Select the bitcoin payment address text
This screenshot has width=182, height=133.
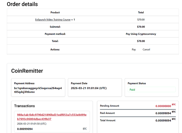coord(38,90)
